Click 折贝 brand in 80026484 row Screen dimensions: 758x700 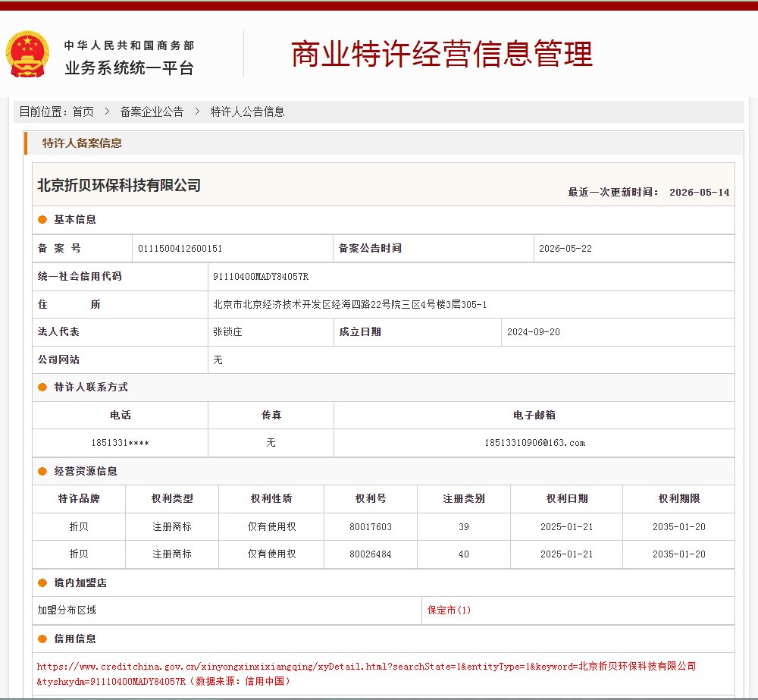[79, 554]
